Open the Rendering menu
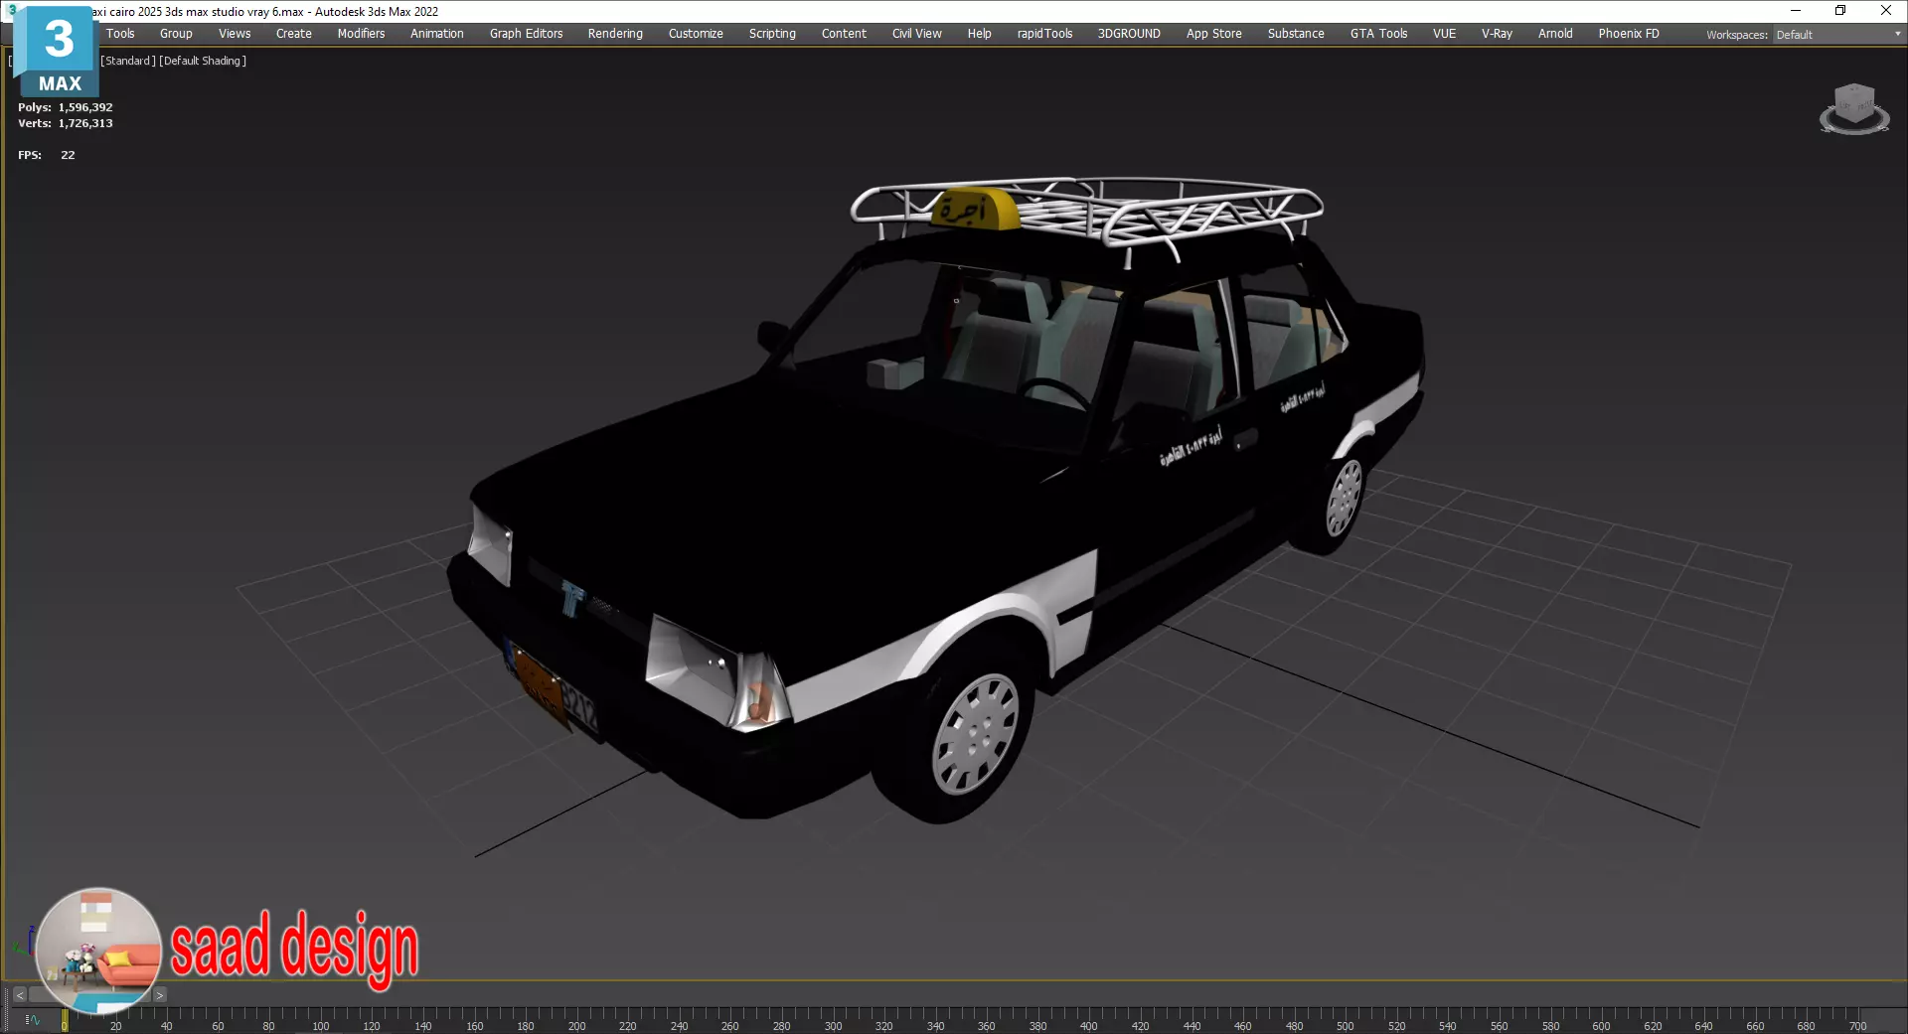 tap(615, 34)
